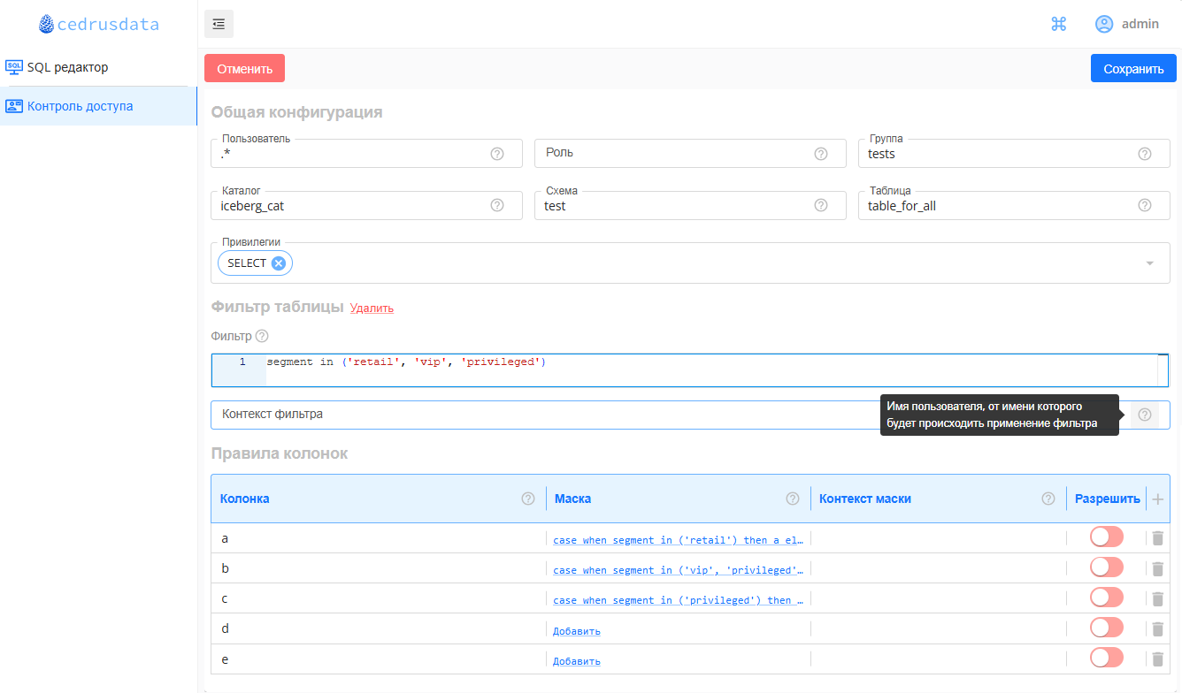Click the Отменить button
This screenshot has width=1182, height=693.
point(244,69)
